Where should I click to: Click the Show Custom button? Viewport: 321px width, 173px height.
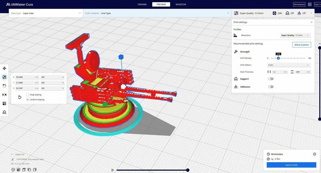click(x=302, y=45)
